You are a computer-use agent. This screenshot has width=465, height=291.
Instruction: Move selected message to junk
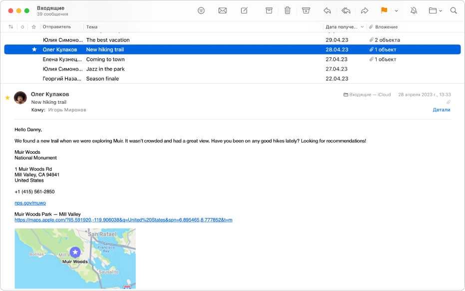306,10
